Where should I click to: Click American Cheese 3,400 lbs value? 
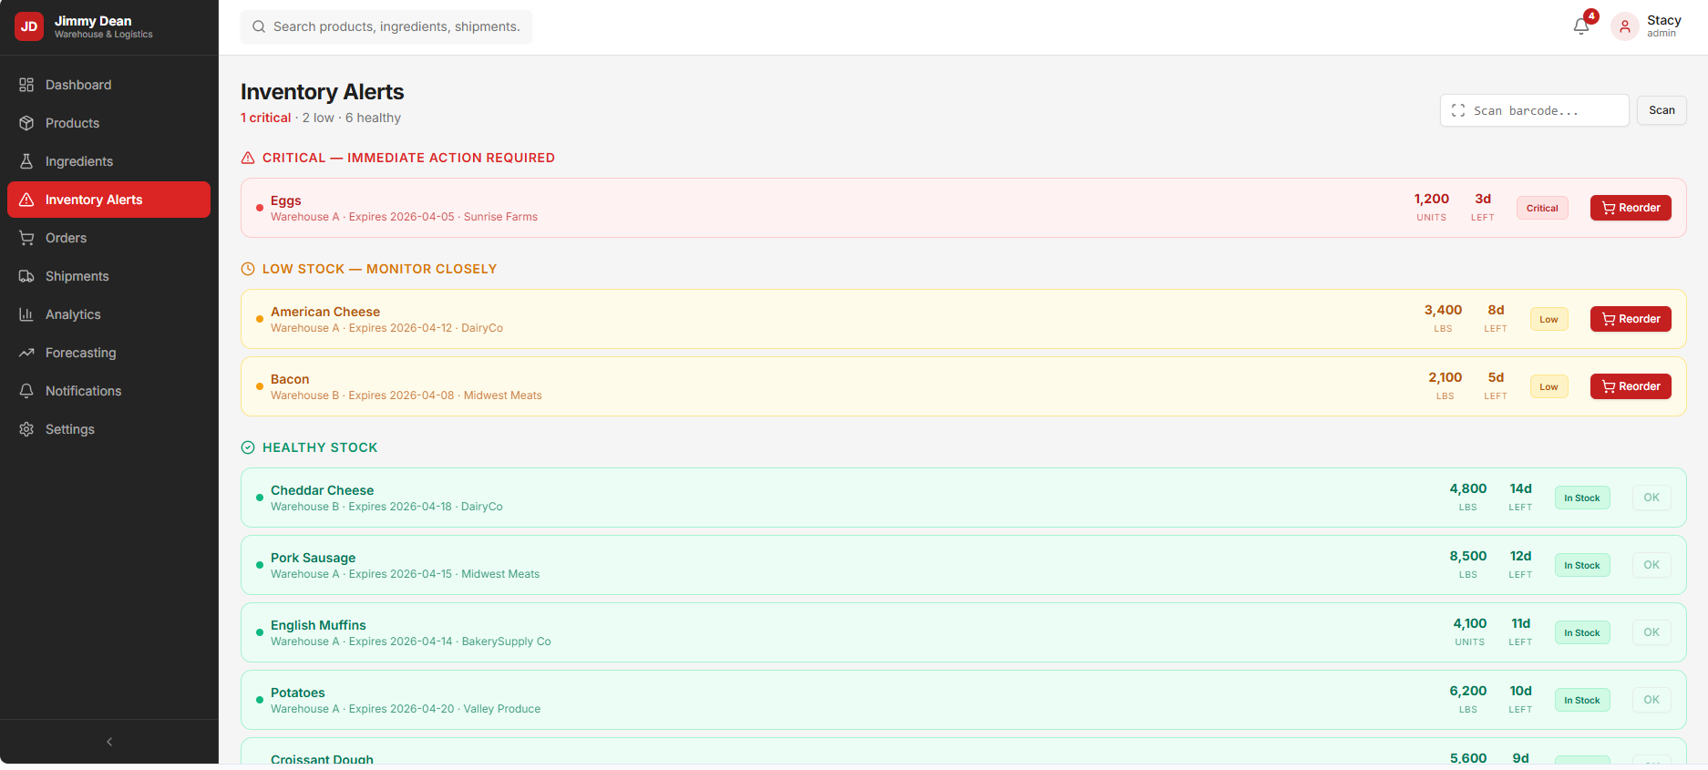(x=1443, y=310)
